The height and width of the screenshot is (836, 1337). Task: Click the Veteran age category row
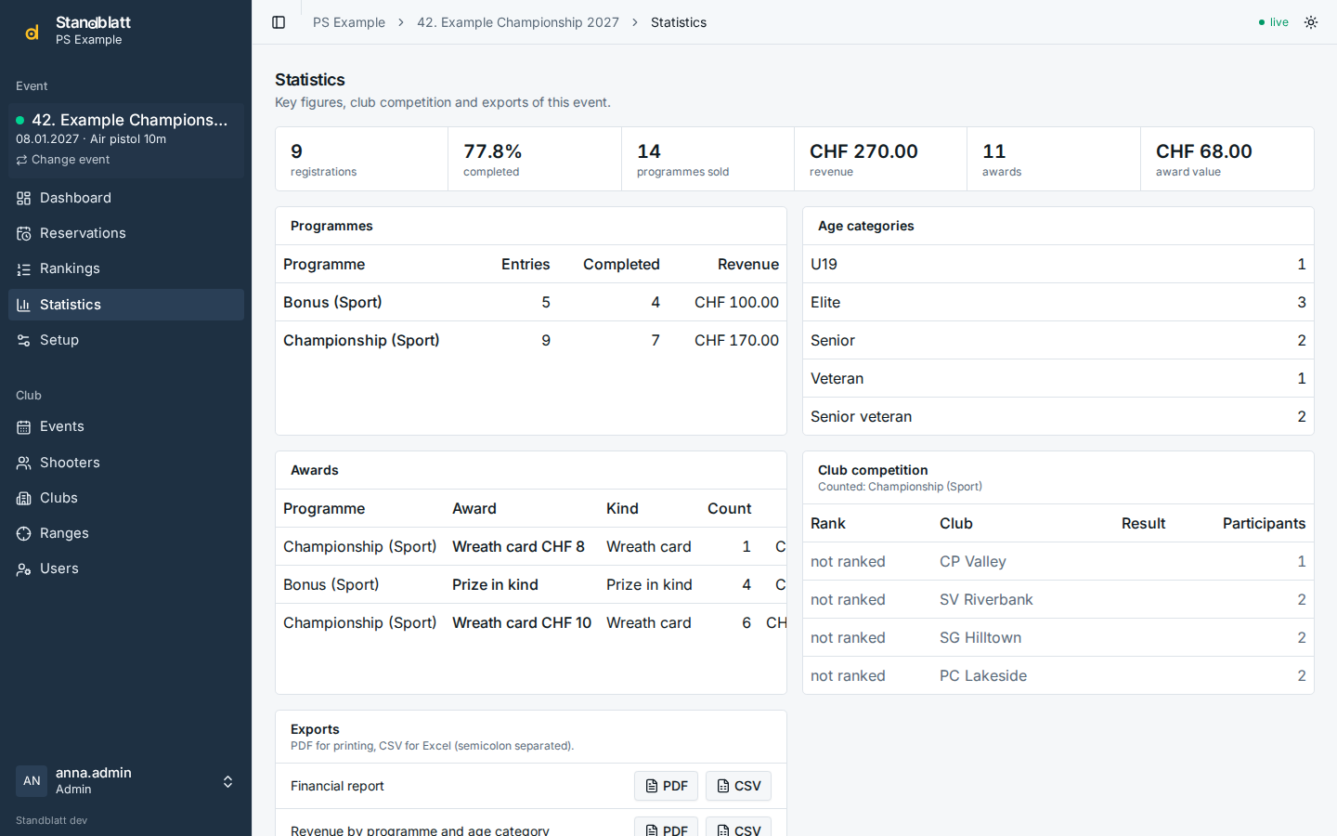pyautogui.click(x=1058, y=378)
